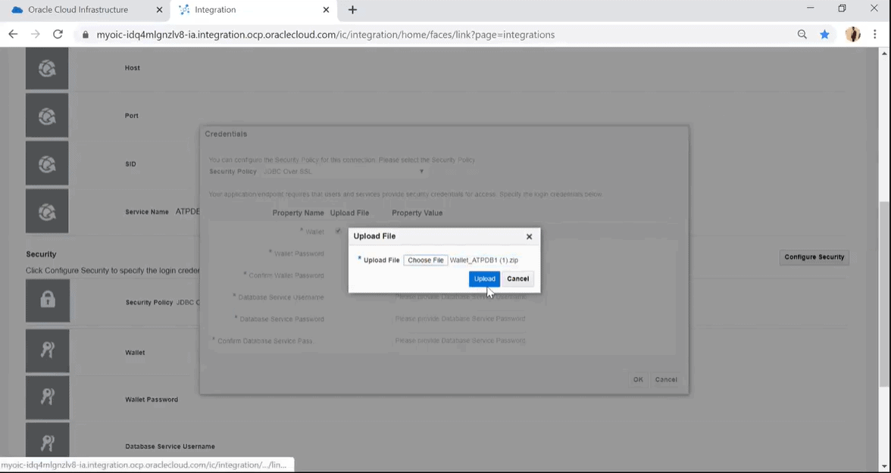Click the Configure Security button

[814, 257]
